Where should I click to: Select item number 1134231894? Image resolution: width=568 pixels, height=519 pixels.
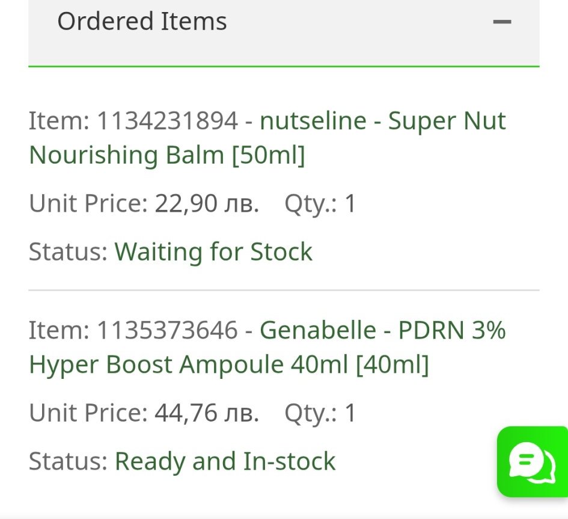point(167,121)
